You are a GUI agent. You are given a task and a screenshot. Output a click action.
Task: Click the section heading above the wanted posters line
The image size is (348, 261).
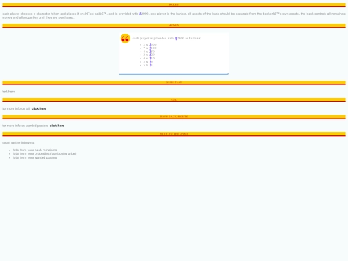pos(174,117)
